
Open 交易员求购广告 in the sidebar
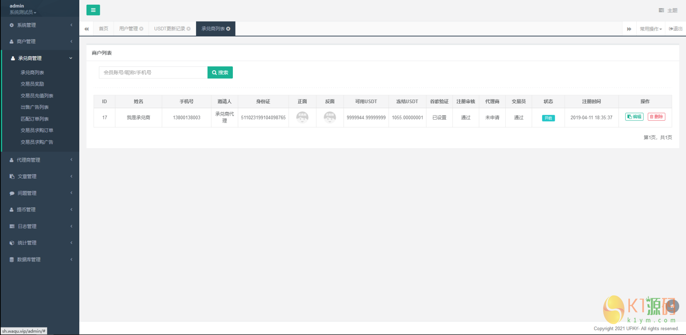[x=37, y=142]
